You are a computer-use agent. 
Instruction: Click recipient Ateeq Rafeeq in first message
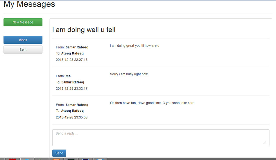[x=72, y=54]
